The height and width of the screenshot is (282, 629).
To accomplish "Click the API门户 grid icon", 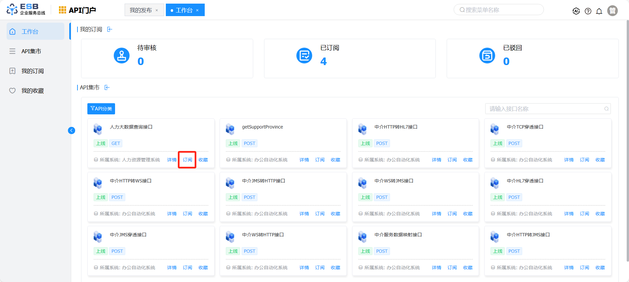I will (62, 10).
